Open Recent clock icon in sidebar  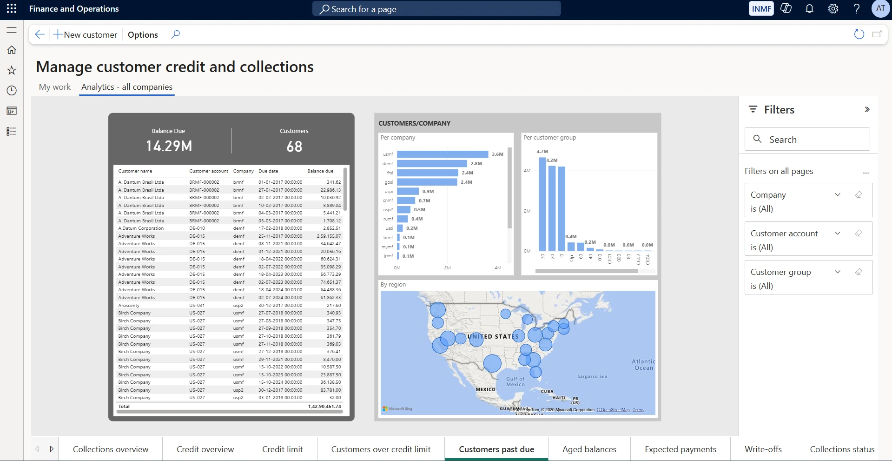(12, 90)
